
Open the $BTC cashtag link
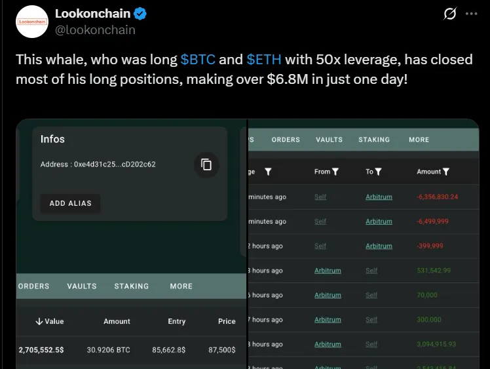[x=198, y=60]
